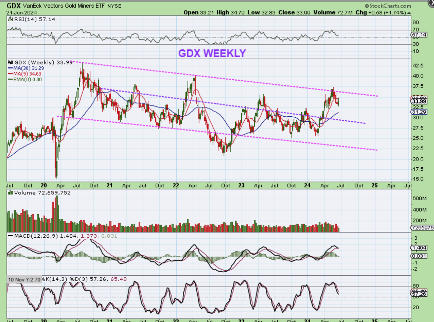Viewport: 434px width, 322px height.
Task: Click the purple 'GDX WEEKLY' annotation
Action: [x=212, y=53]
